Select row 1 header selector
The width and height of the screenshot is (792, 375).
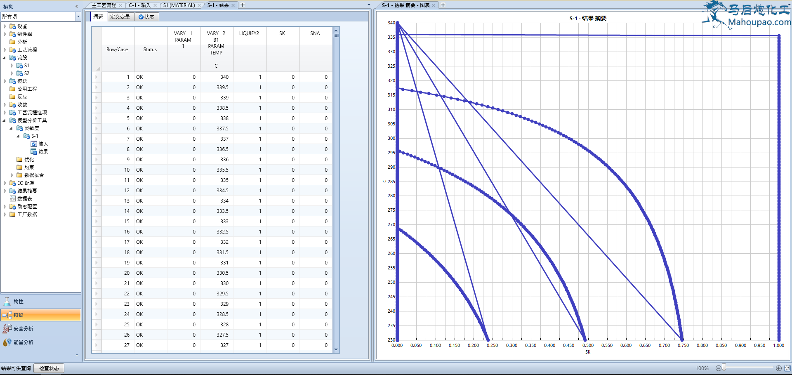(97, 77)
